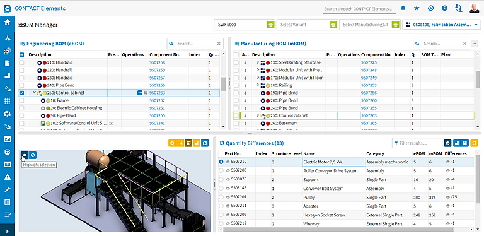Open the Select Variant dropdown

pyautogui.click(x=306, y=25)
